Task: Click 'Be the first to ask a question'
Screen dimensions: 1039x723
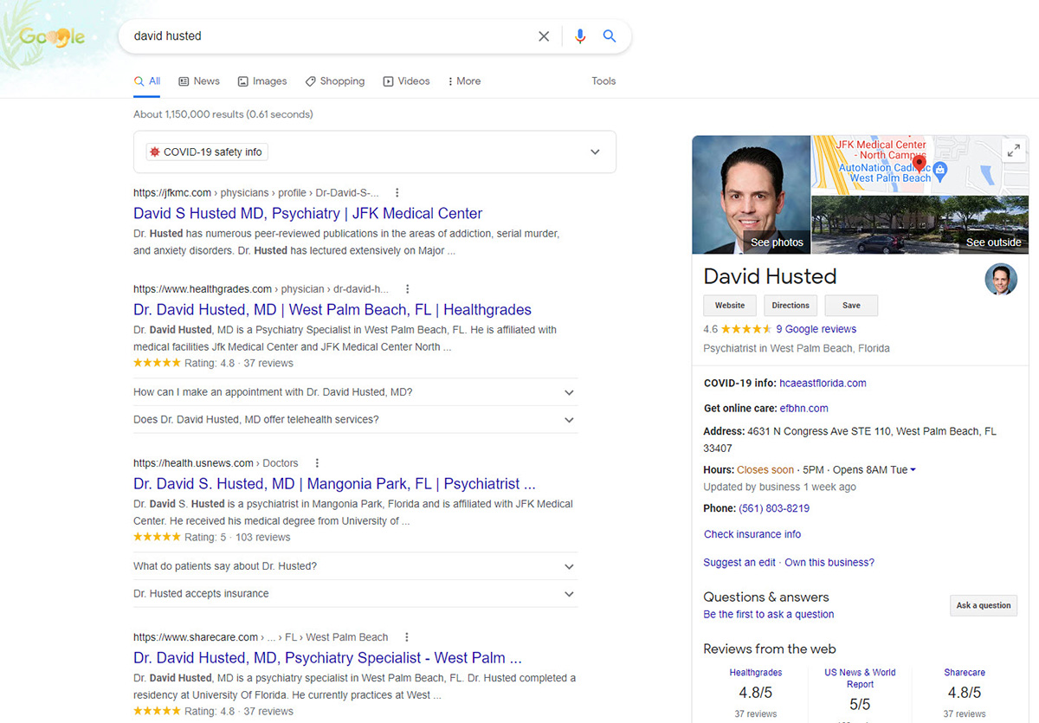Action: [x=769, y=615]
